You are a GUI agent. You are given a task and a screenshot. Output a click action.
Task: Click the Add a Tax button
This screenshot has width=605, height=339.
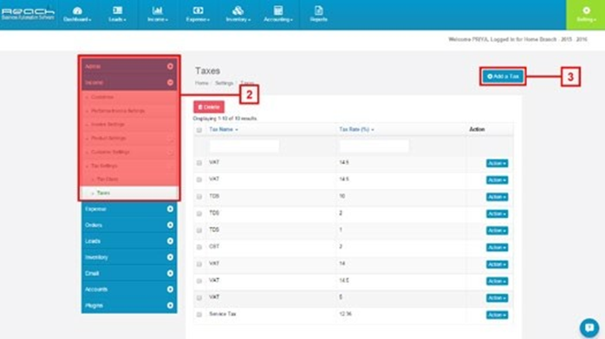coord(503,76)
